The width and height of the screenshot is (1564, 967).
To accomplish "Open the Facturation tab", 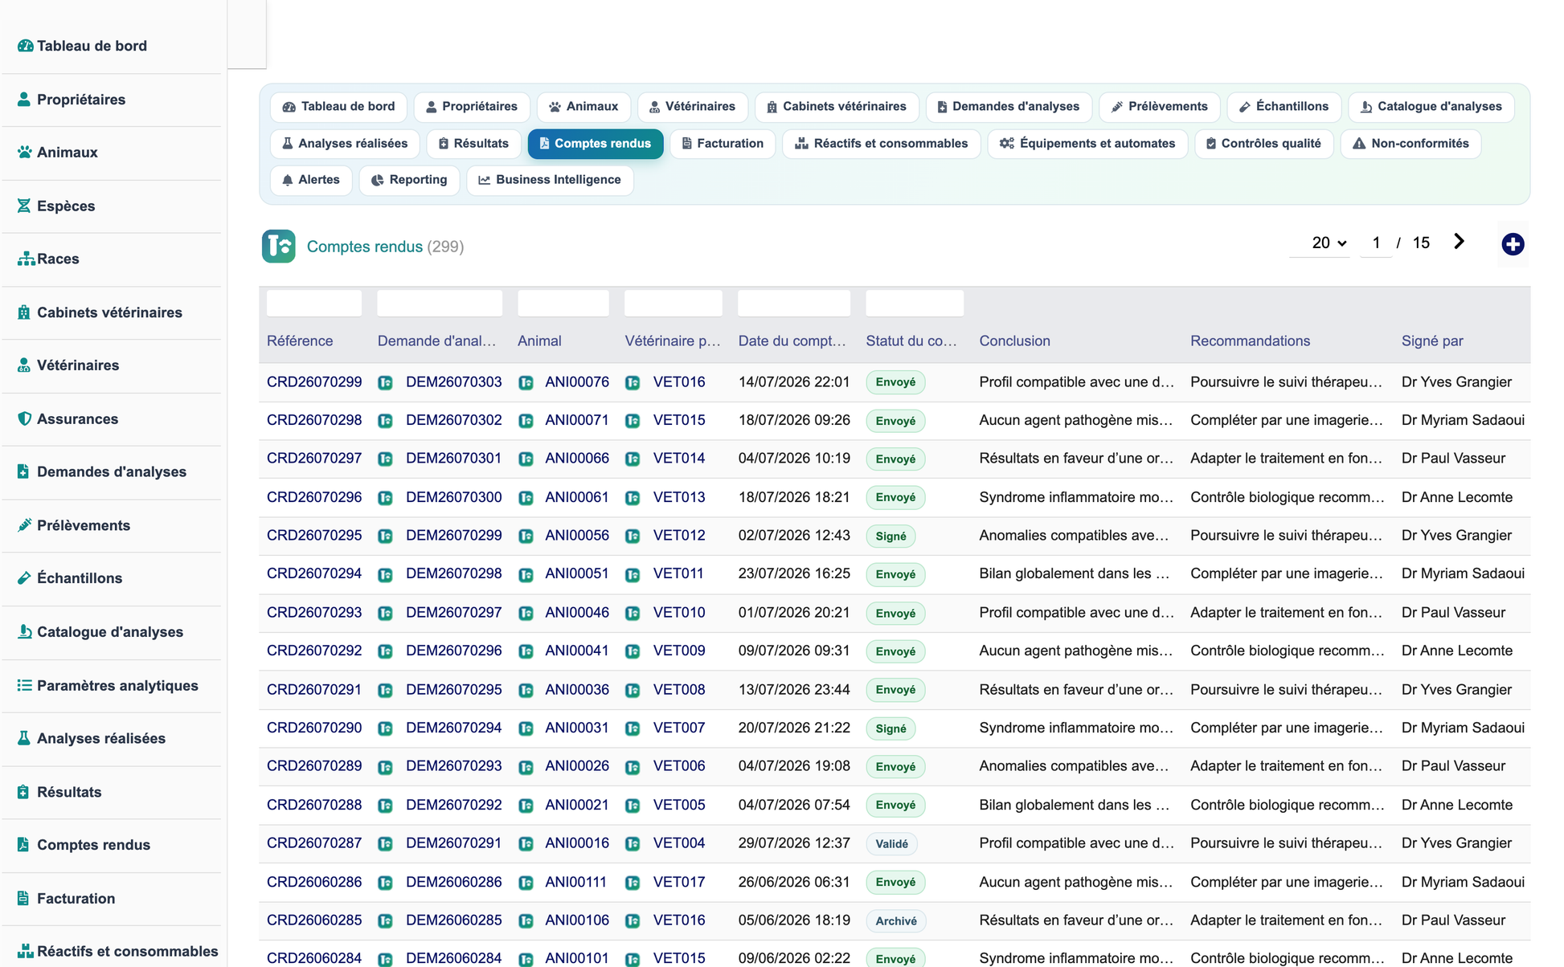I will [722, 144].
